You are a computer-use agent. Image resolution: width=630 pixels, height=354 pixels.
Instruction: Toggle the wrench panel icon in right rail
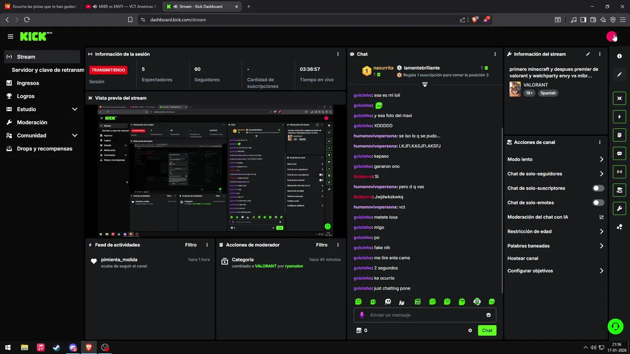(619, 208)
